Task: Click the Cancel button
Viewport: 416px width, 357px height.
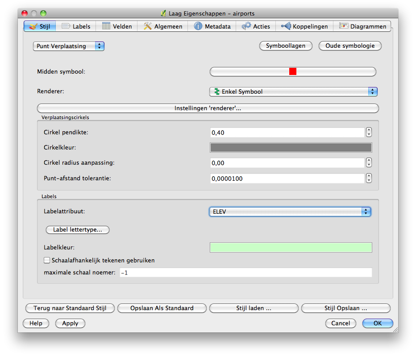Action: [341, 324]
